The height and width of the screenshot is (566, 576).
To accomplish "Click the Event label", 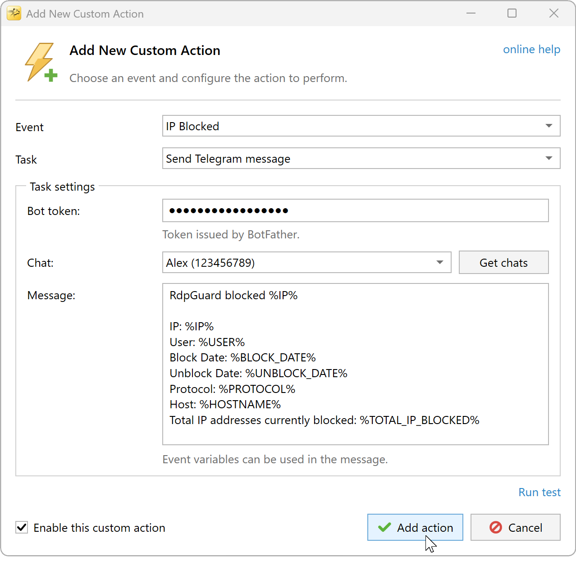I will pos(29,127).
